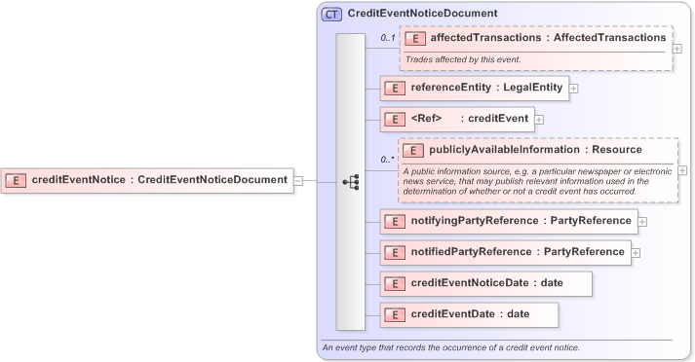Select notifiedPartyReference : PartyReference label
This screenshot has width=695, height=362.
click(518, 251)
